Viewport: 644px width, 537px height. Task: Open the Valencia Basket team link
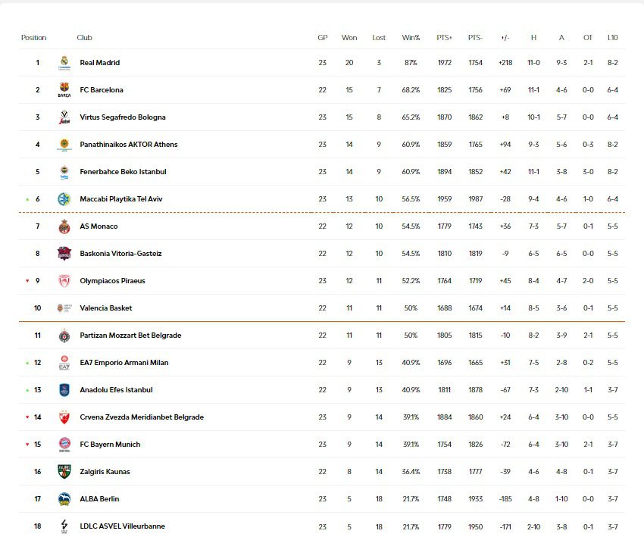point(106,308)
